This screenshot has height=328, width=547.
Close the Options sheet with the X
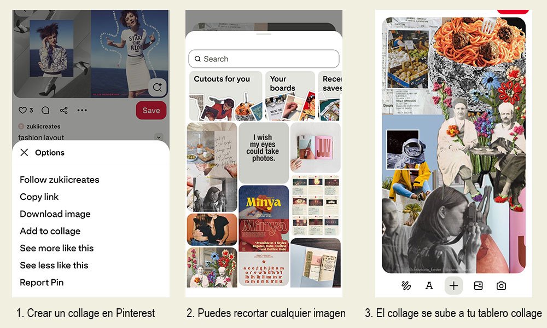(24, 152)
